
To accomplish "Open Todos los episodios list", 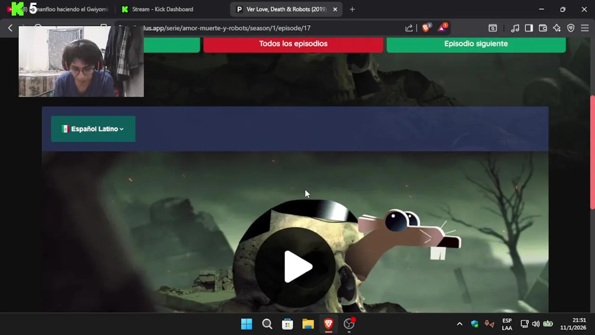I will pyautogui.click(x=293, y=44).
